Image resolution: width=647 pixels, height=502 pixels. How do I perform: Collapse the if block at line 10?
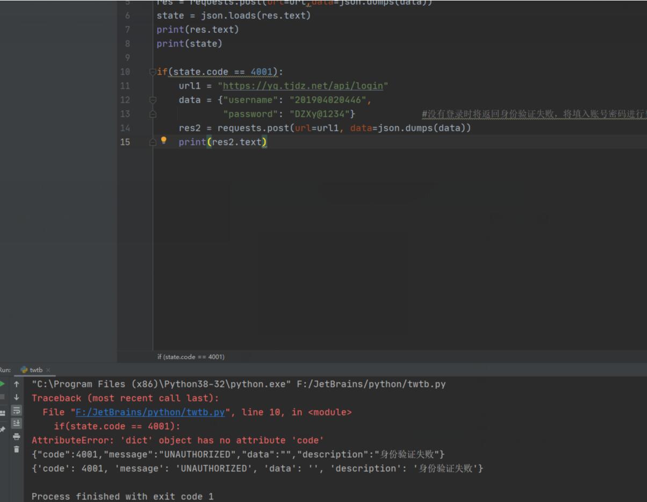(153, 72)
